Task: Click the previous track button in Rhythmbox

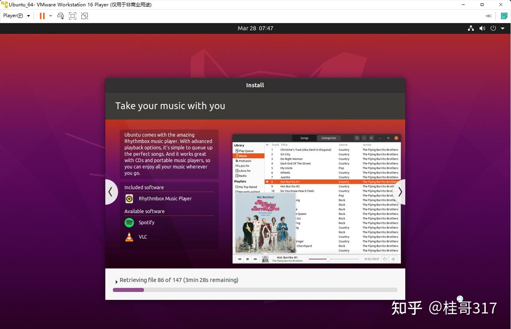Action: pyautogui.click(x=240, y=259)
